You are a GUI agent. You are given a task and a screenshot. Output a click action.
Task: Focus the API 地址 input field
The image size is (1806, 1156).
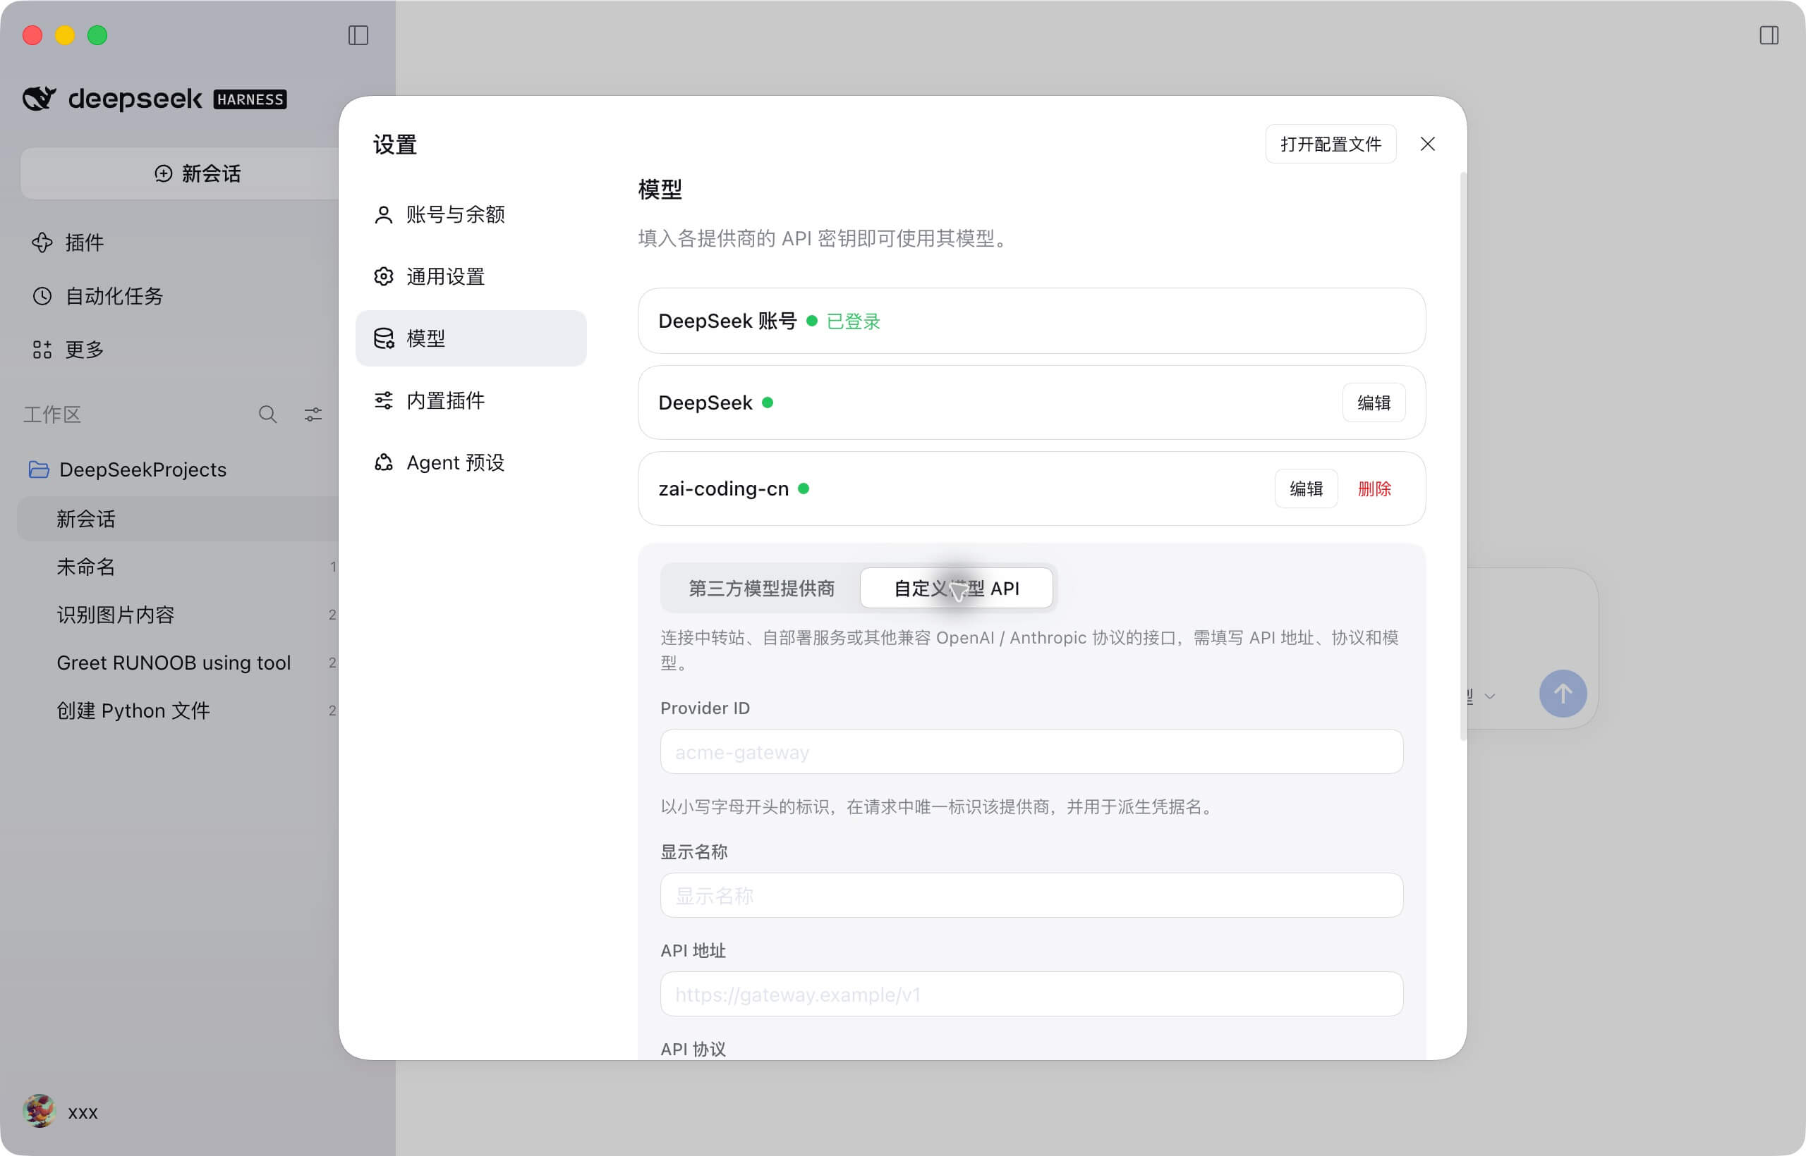[x=1031, y=995]
